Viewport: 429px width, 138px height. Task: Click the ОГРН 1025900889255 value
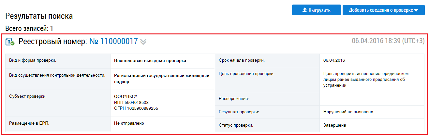click(x=136, y=108)
